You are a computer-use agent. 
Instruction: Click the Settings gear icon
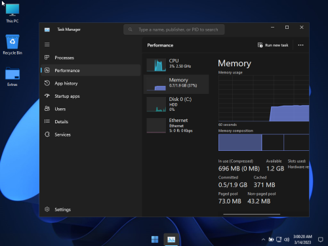47,209
